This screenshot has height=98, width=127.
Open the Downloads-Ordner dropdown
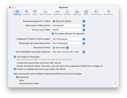pyautogui.click(x=60, y=47)
